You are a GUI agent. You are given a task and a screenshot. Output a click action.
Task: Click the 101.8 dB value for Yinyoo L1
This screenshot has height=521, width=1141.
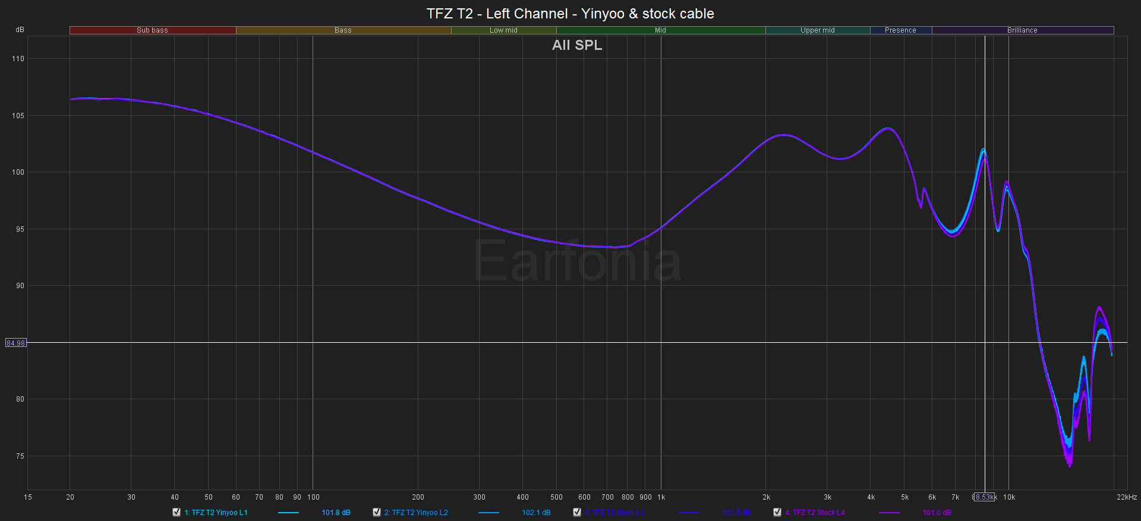(336, 513)
